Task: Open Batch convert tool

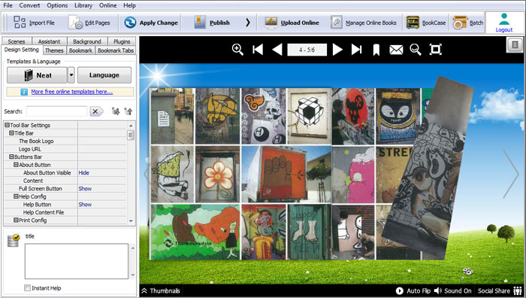Action: click(468, 23)
